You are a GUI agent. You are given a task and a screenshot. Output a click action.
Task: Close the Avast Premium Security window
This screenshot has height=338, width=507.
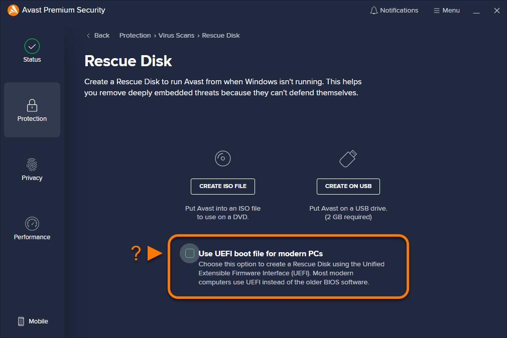(x=496, y=11)
